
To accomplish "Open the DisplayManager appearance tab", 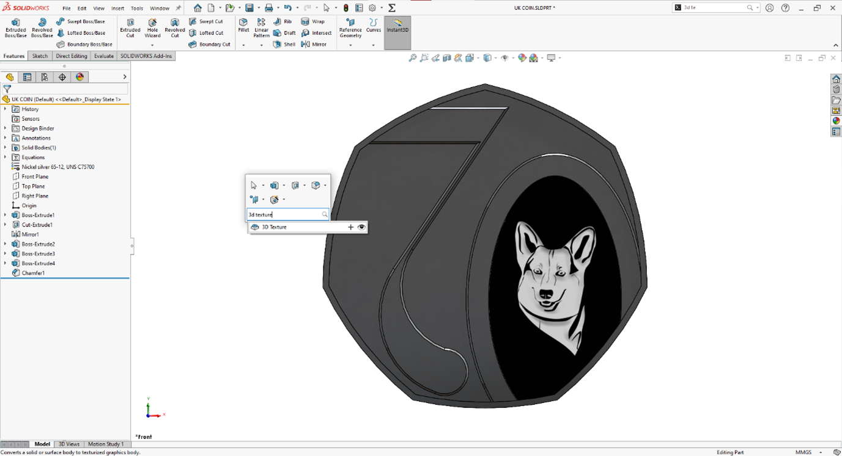I will [79, 77].
